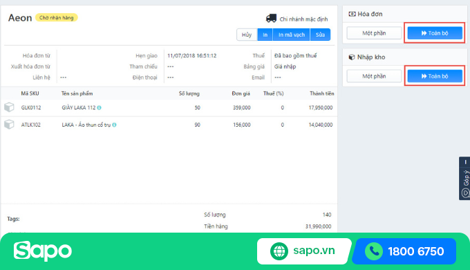Click SKU code GLK0112
This screenshot has height=270, width=470.
coord(31,107)
